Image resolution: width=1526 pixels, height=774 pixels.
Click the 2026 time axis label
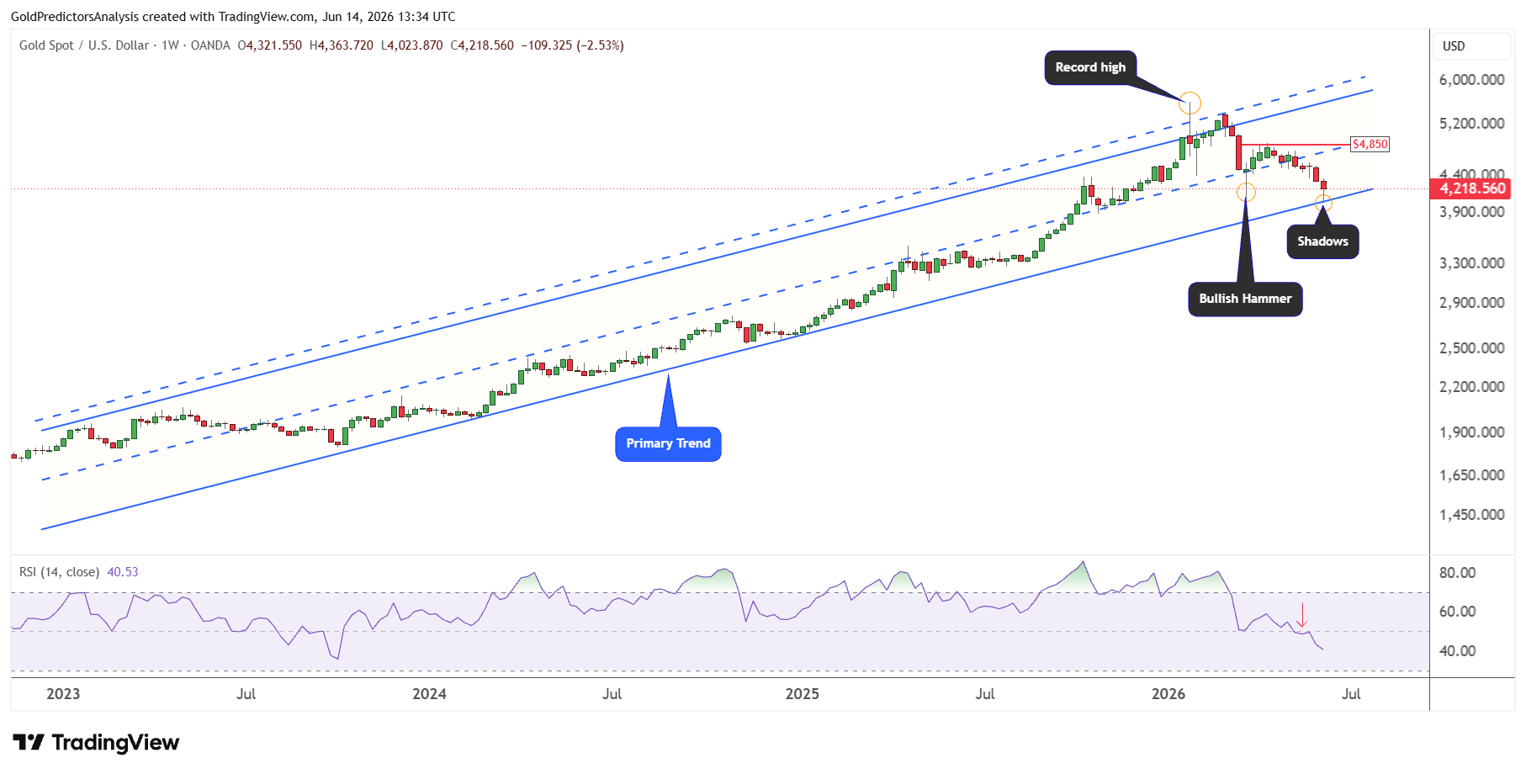coord(1168,694)
